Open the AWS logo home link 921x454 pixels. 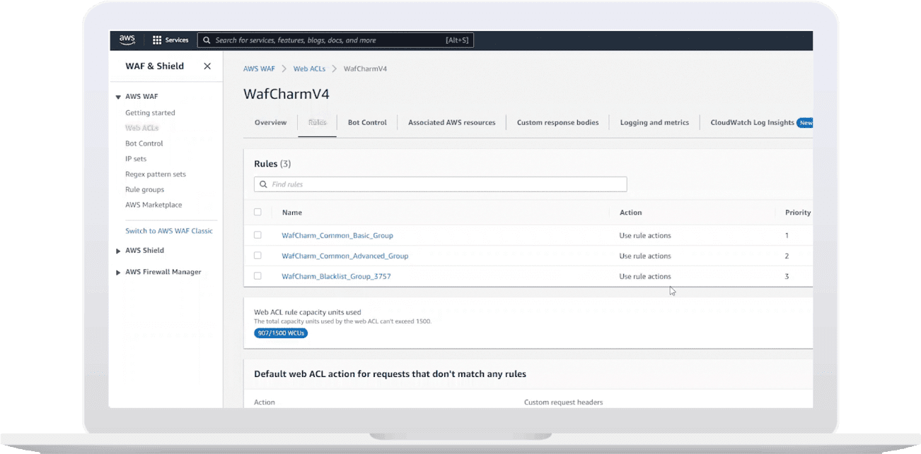pyautogui.click(x=127, y=40)
